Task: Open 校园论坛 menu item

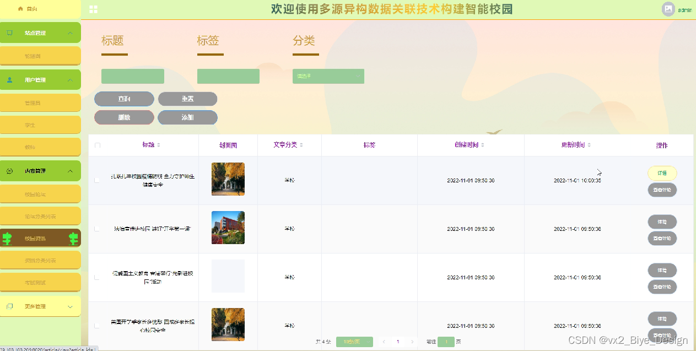Action: [40, 194]
